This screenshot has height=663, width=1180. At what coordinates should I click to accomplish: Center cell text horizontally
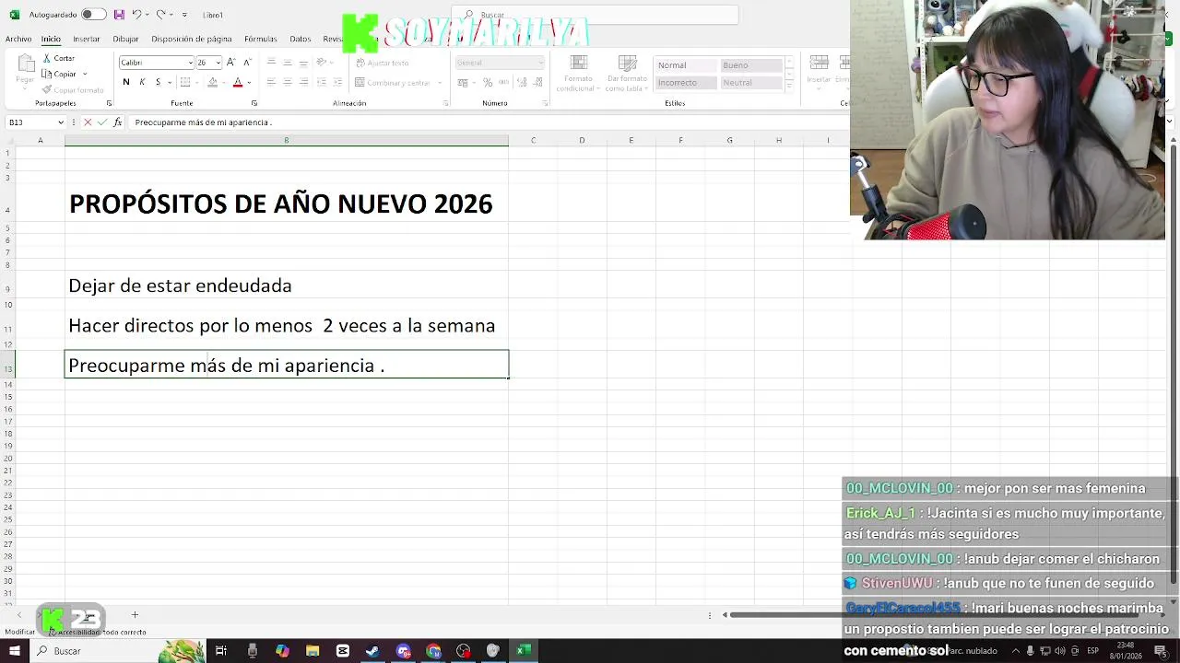[x=288, y=83]
